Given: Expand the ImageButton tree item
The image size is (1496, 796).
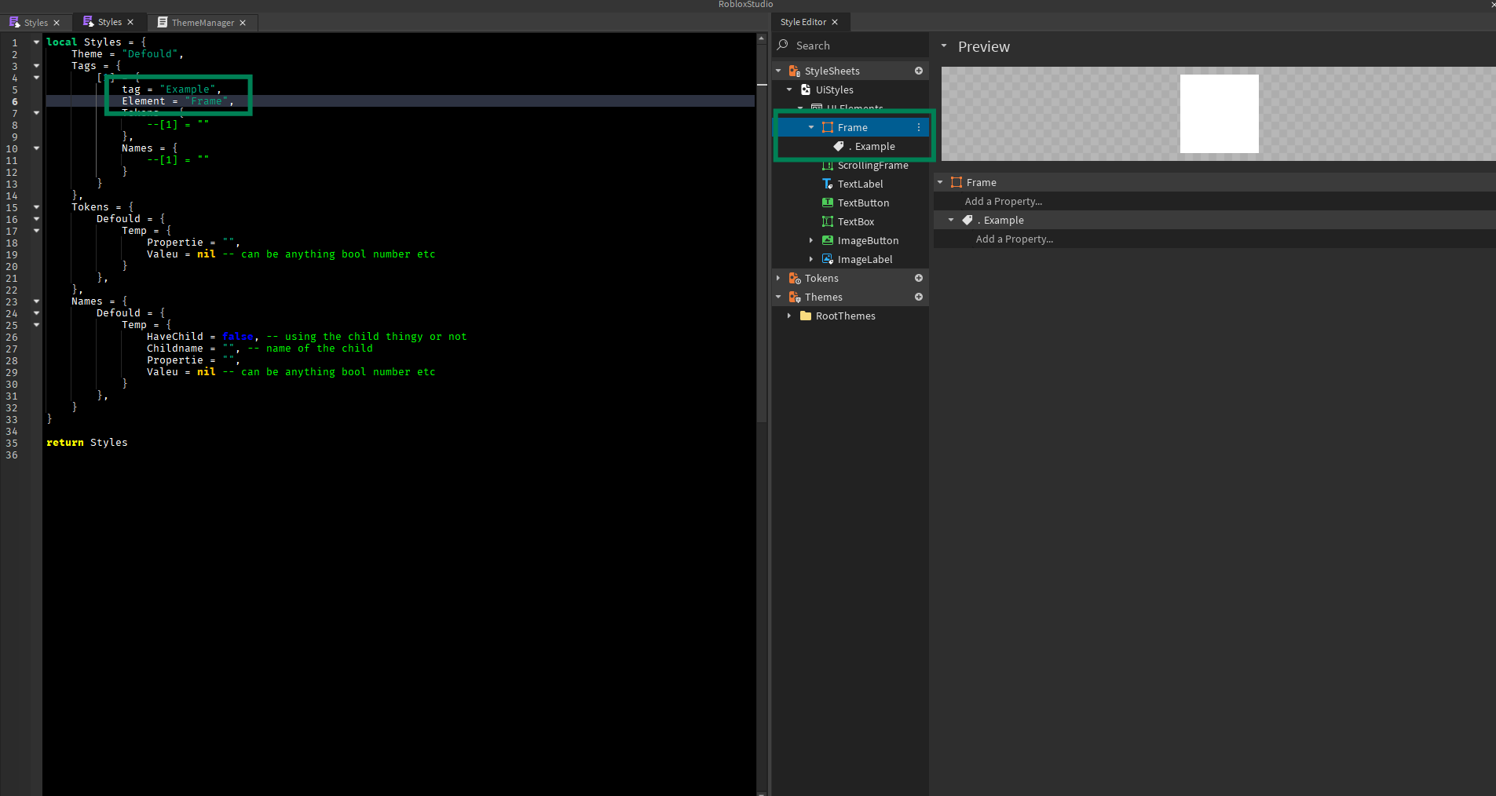Looking at the screenshot, I should 811,240.
